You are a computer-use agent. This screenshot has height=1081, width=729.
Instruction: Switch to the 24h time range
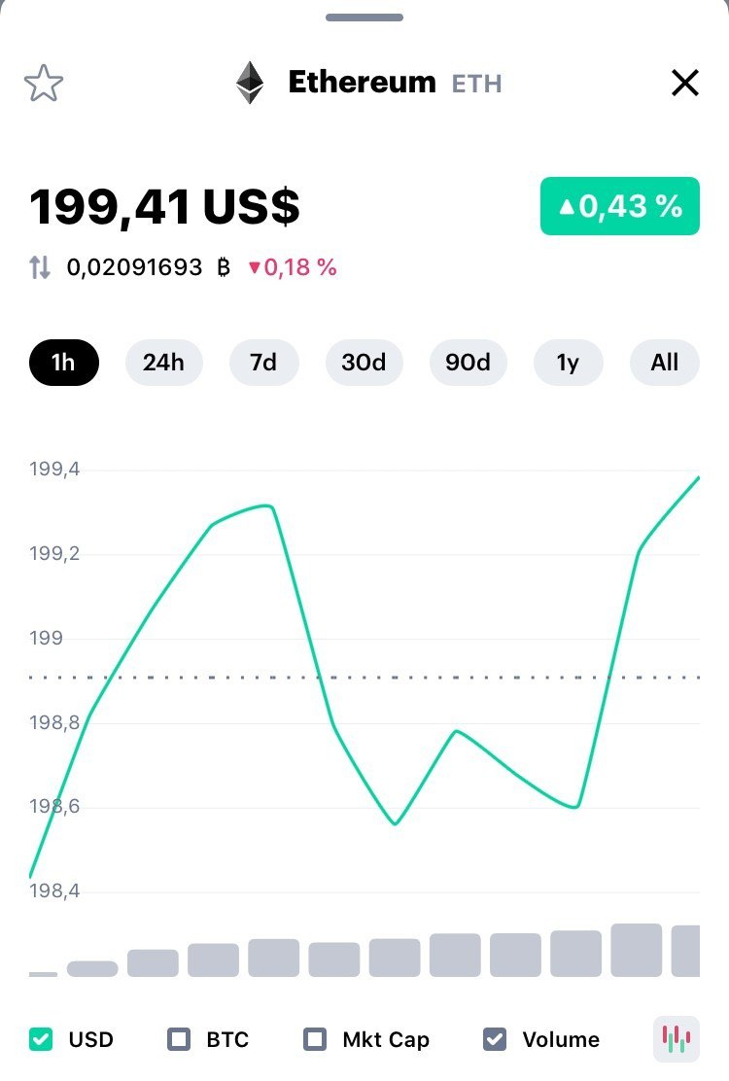click(163, 363)
